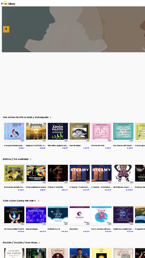145x258 pixels.
Task: Open the Numerología title link
Action: (32, 229)
